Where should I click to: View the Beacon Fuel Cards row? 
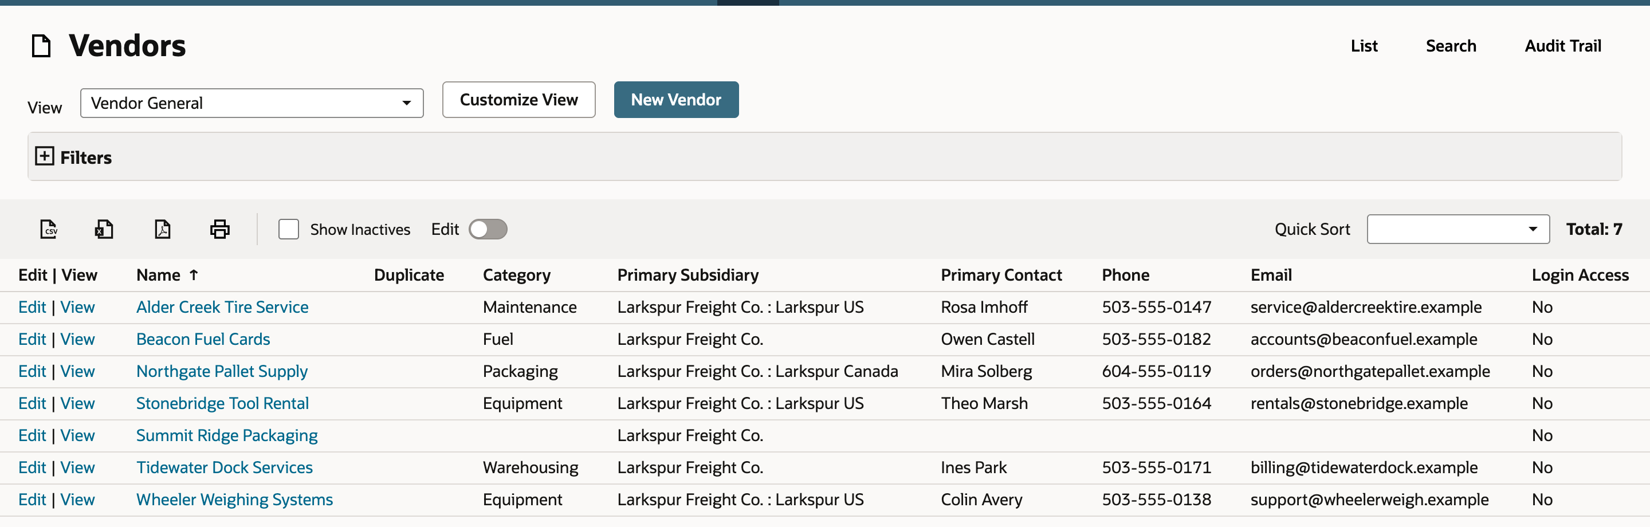coord(77,339)
